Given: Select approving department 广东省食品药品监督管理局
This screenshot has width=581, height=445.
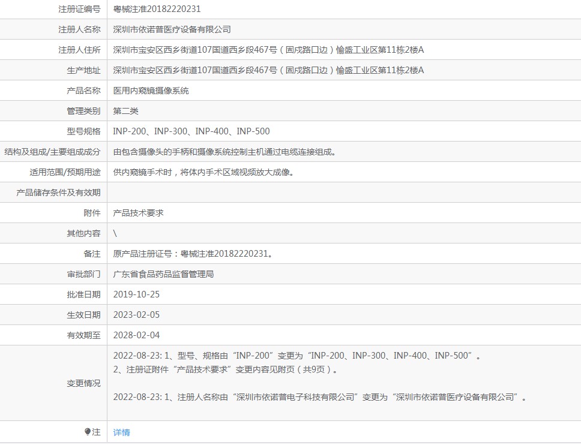Looking at the screenshot, I should pos(163,274).
